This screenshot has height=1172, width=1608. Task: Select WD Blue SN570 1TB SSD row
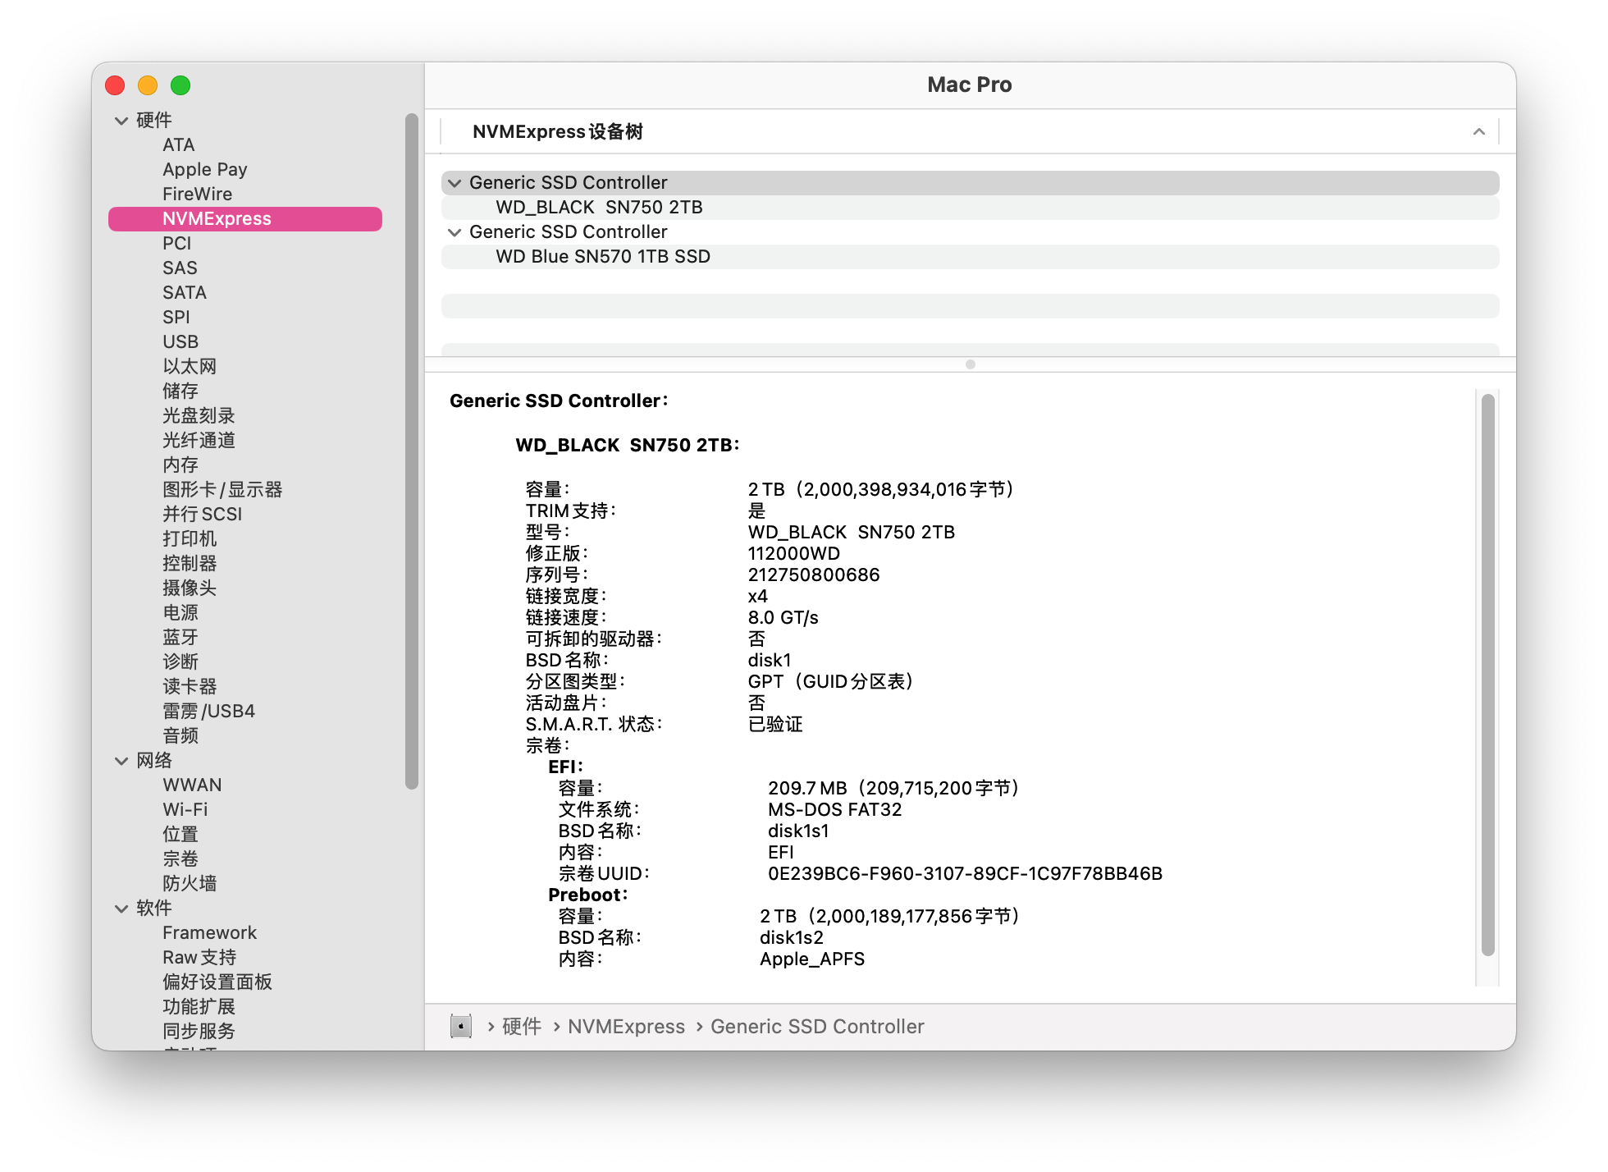603,257
